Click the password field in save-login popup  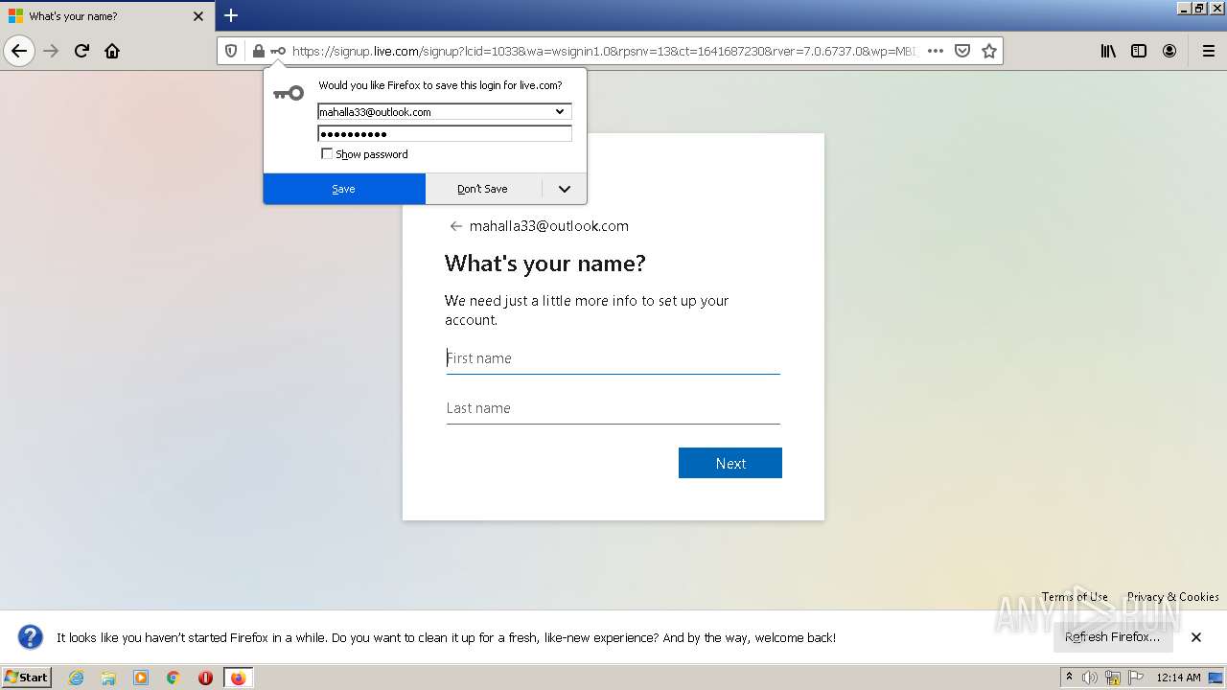(x=445, y=134)
